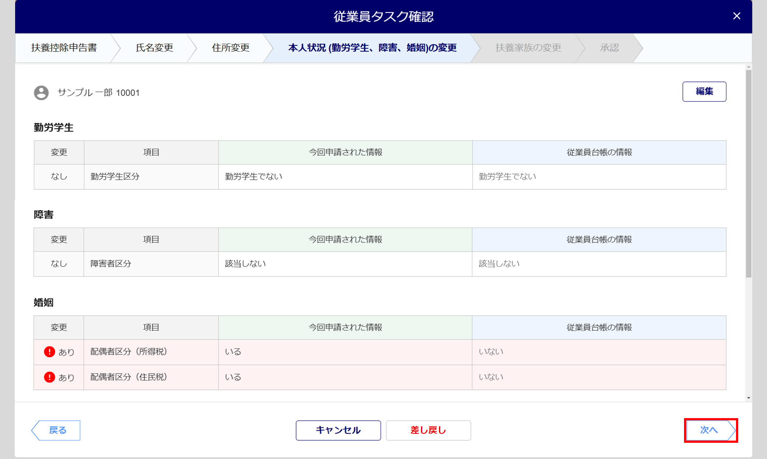The height and width of the screenshot is (459, 767).
Task: Click the いる value in the 所得税 row
Action: [x=233, y=351]
